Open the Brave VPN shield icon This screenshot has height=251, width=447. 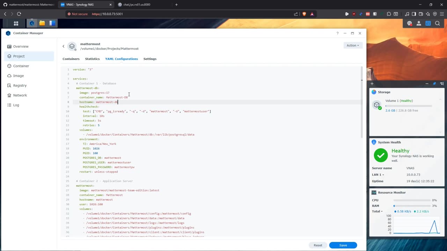(x=435, y=14)
